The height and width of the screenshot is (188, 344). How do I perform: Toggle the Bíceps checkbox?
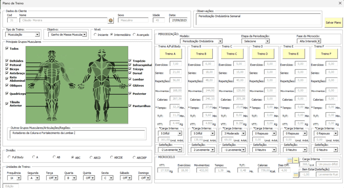tap(7, 69)
